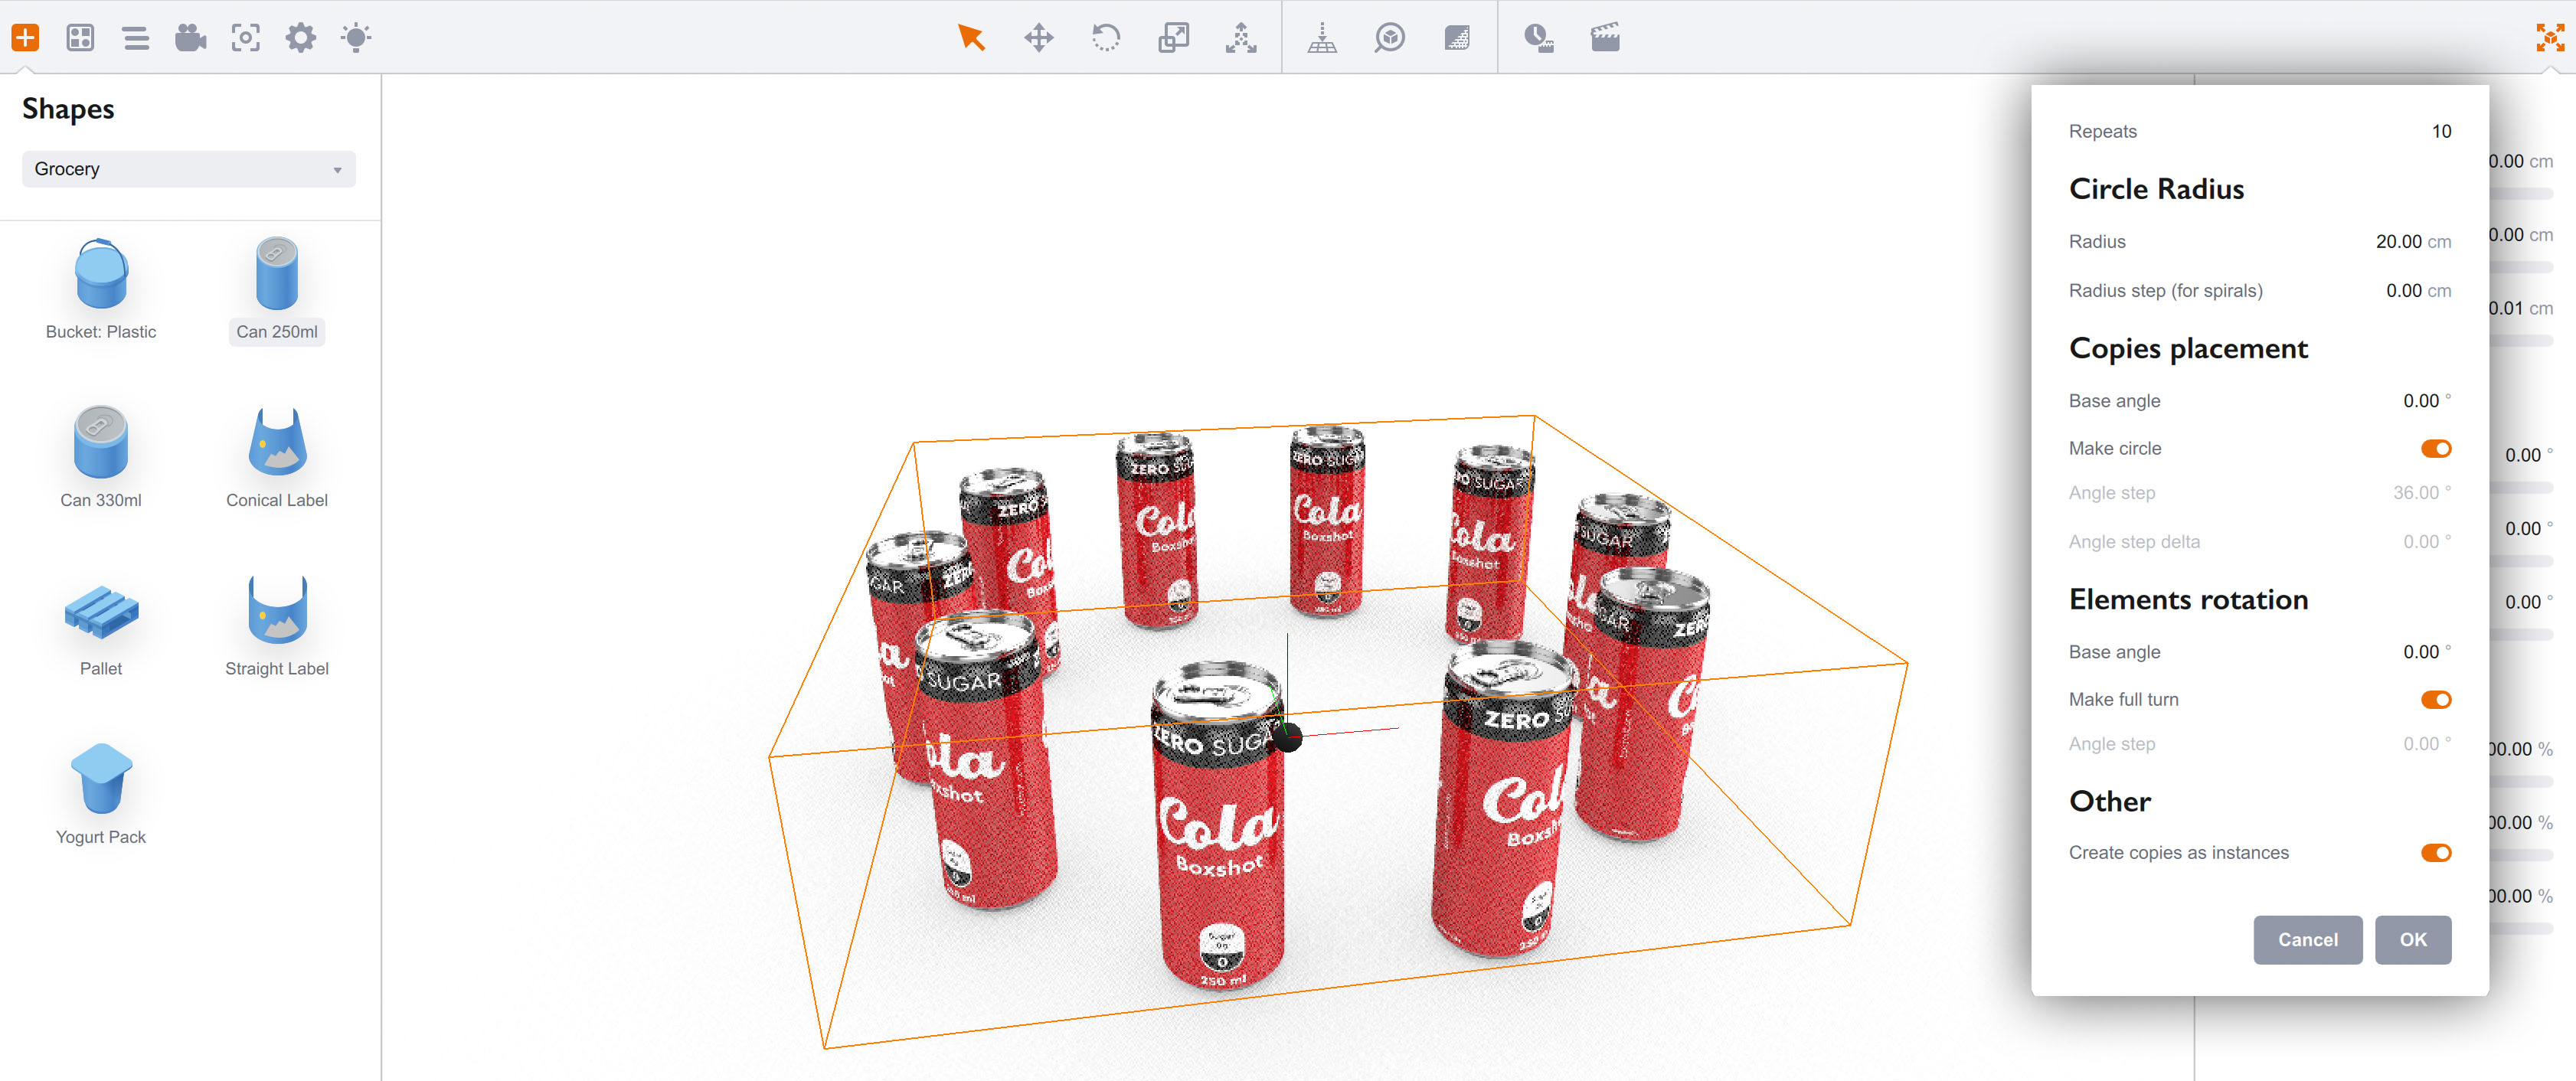
Task: Open the scene tree list panel
Action: (136, 37)
